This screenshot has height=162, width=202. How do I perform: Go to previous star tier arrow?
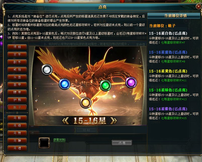pos(65,121)
